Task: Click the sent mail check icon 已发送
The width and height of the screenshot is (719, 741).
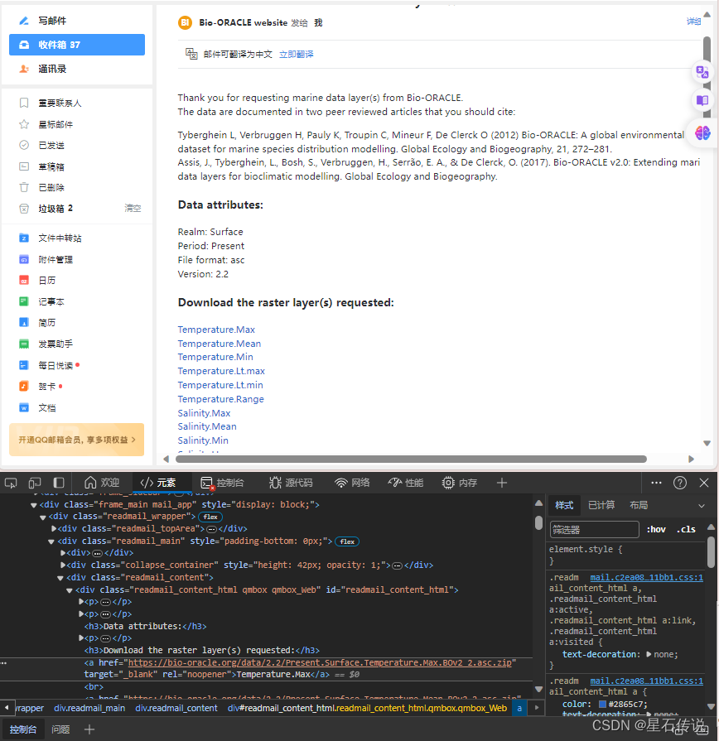Action: (24, 145)
